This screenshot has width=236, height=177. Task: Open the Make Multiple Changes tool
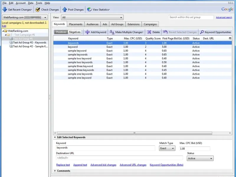126,32
